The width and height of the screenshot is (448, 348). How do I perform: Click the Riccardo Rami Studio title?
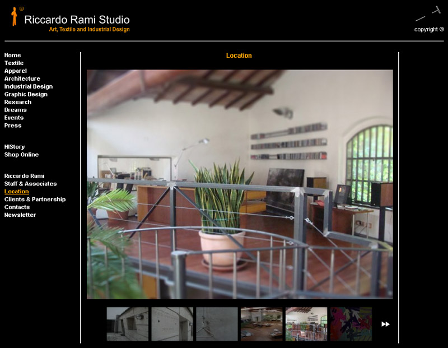(77, 20)
